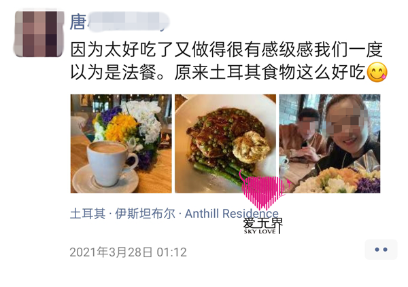Open the username starting with 唐
The image size is (408, 287).
[x=120, y=22]
